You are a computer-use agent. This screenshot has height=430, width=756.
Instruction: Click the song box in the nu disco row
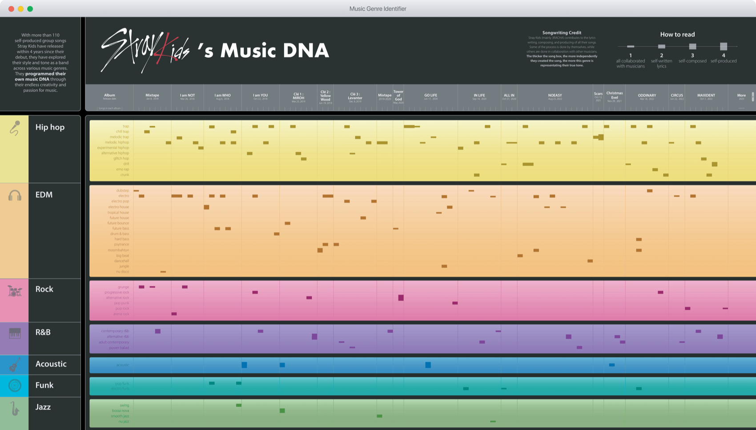(163, 272)
